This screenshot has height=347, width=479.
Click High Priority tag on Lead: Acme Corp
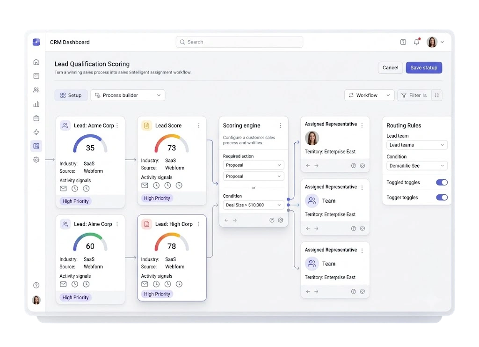75,201
